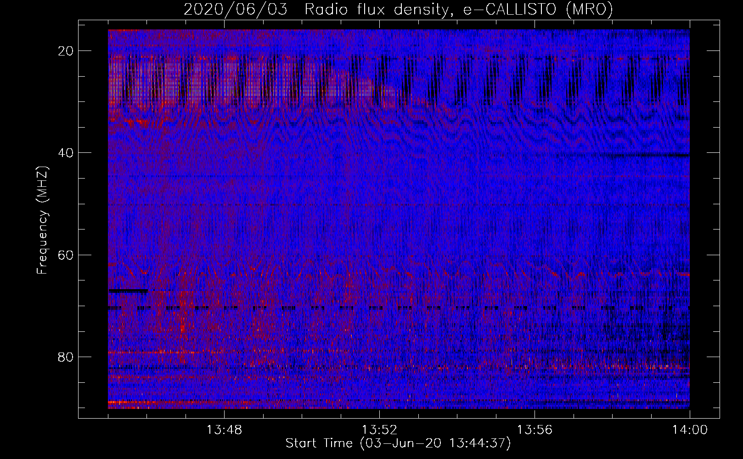The height and width of the screenshot is (459, 743).
Task: Click the 20 MHz frequency tick label
Action: [66, 50]
